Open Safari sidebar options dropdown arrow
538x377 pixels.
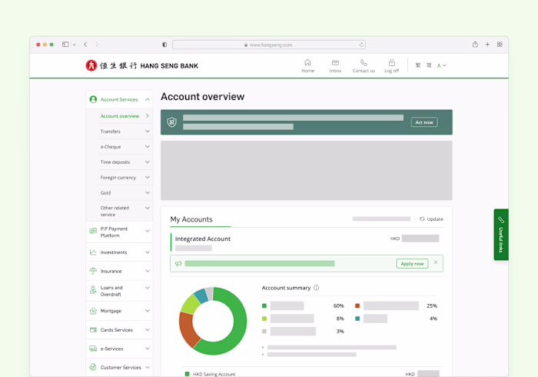(74, 45)
